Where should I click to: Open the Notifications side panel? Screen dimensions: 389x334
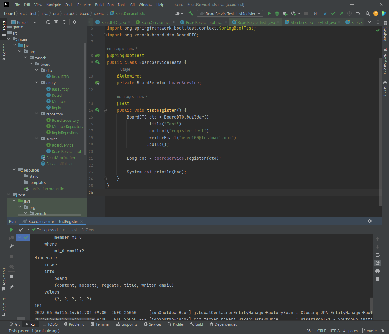pyautogui.click(x=385, y=61)
